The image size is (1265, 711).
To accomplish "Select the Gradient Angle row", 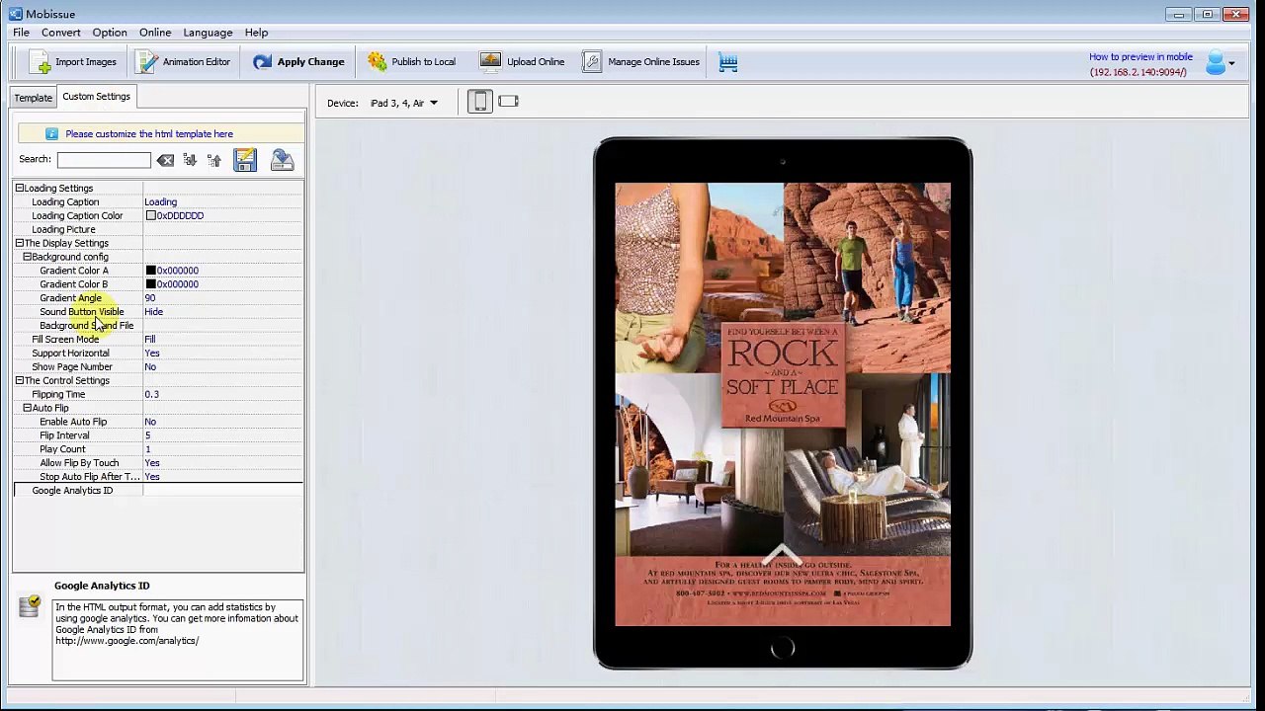I will 158,298.
